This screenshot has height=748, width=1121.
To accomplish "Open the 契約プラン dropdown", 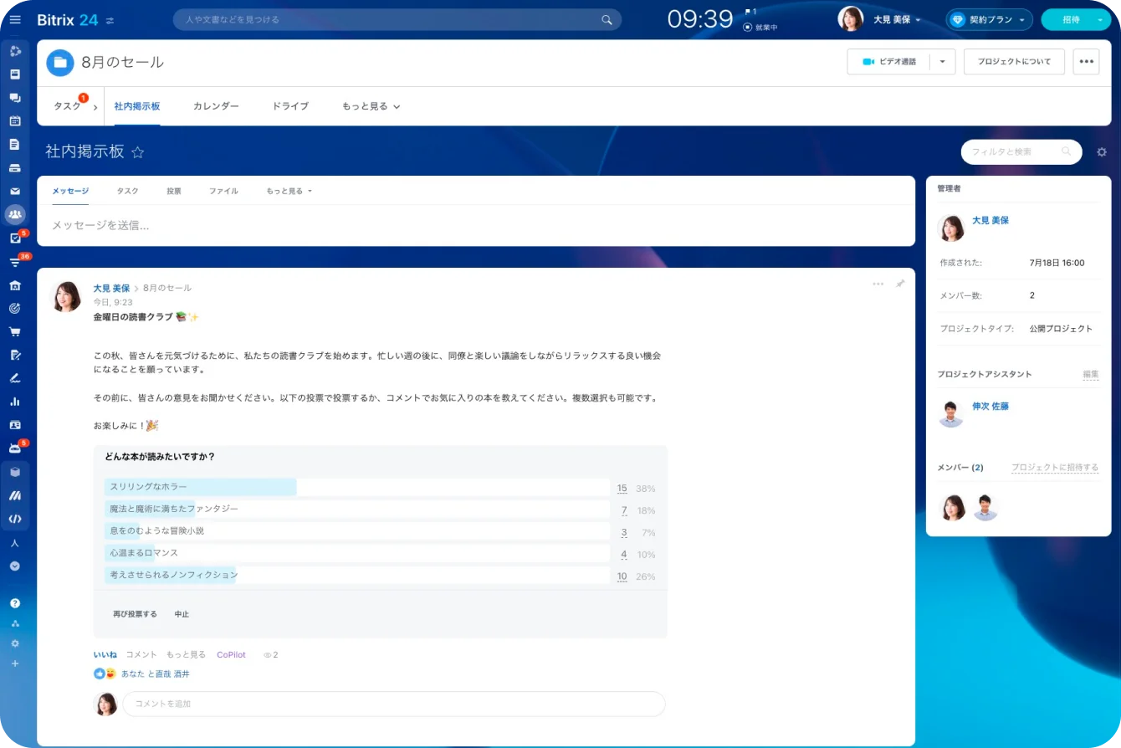I will (x=990, y=19).
